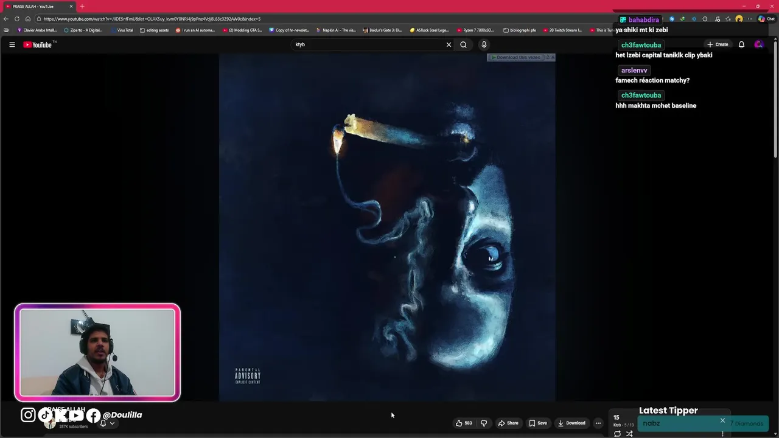Click the '@Doulilla' handle text
The height and width of the screenshot is (438, 779).
[122, 415]
